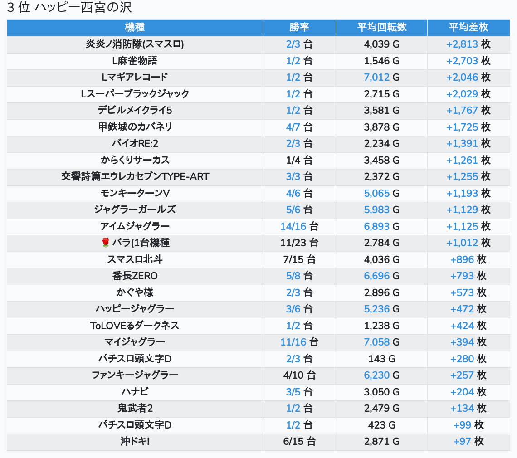517x458 pixels.
Task: Click パチスロ頭文字D in the 423 G row
Action: pos(135,425)
